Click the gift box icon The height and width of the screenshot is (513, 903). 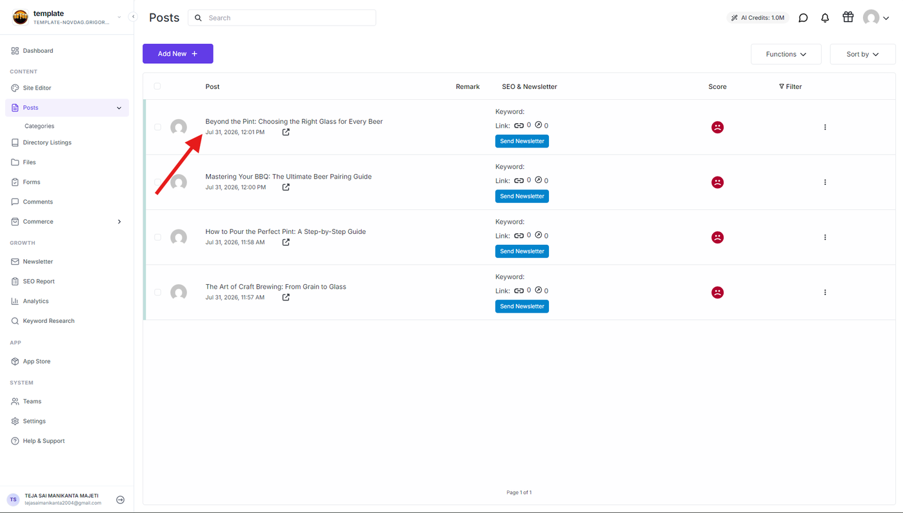tap(848, 17)
